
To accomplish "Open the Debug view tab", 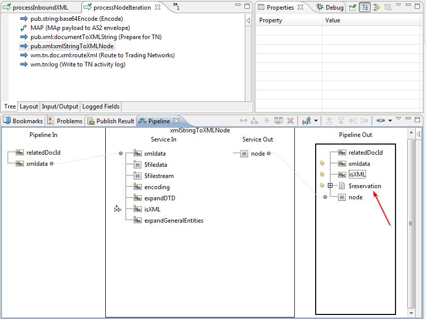I will click(330, 7).
